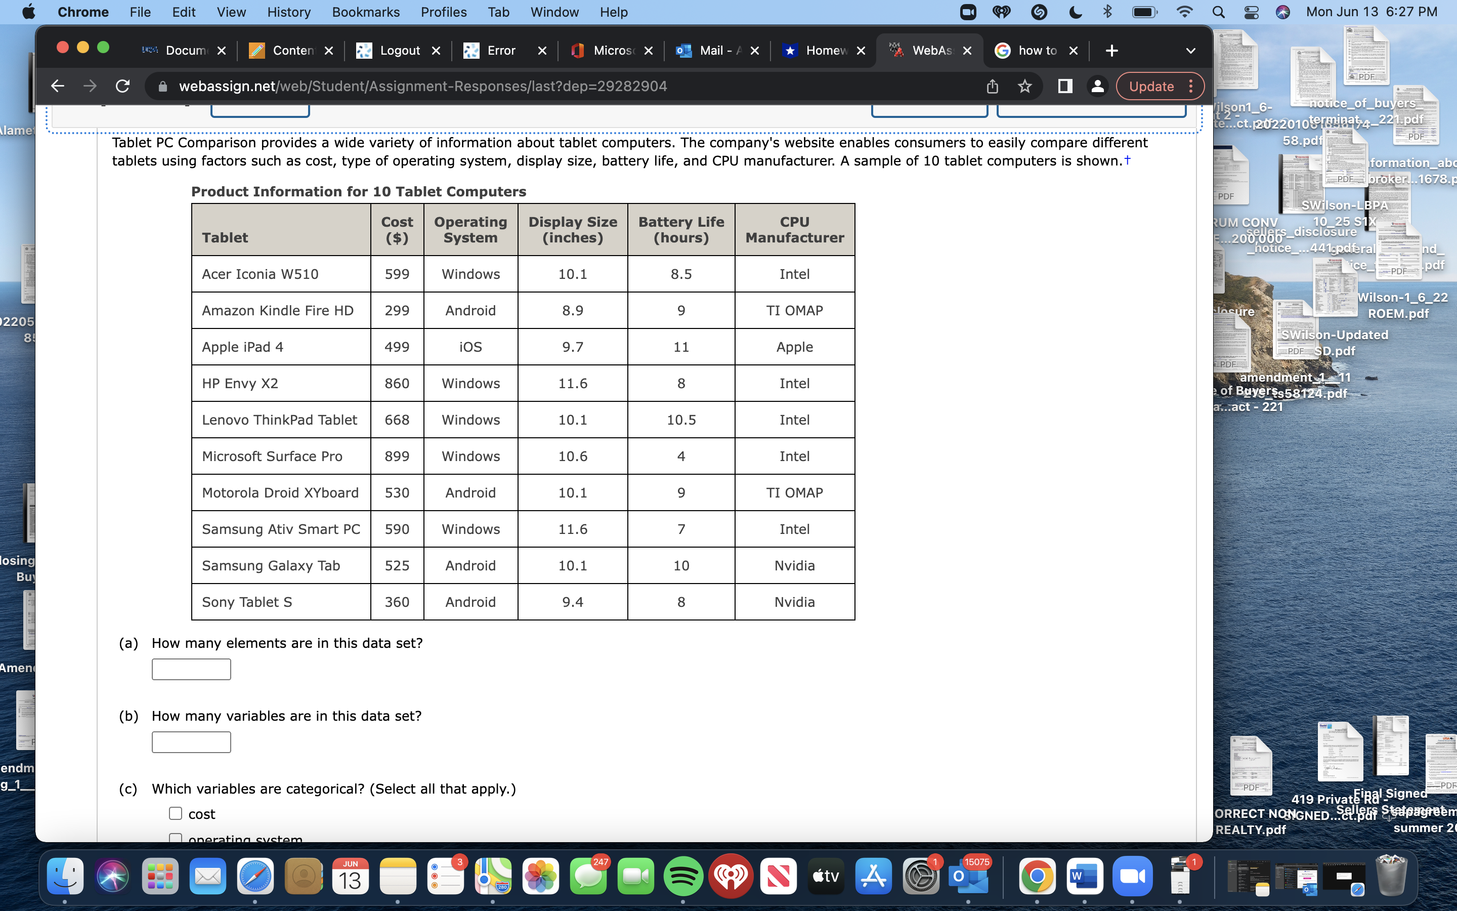Click the answer field for part (a)

pyautogui.click(x=191, y=669)
